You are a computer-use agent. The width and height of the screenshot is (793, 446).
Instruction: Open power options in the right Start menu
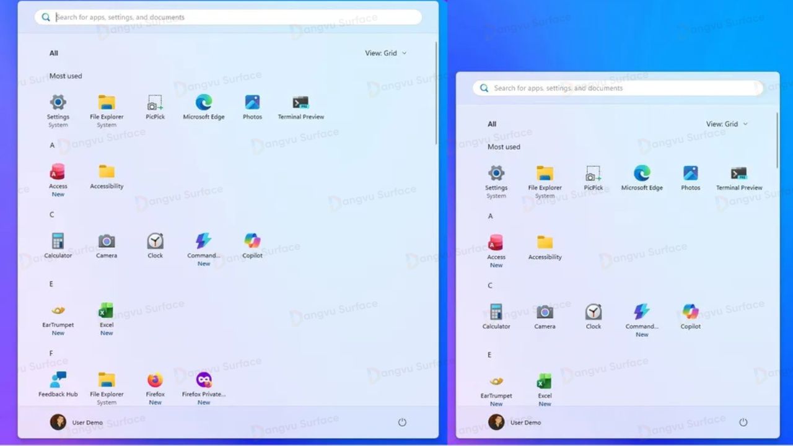pos(743,422)
